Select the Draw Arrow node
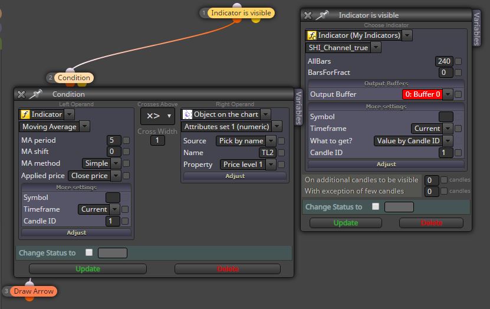490x309 pixels. click(x=34, y=291)
